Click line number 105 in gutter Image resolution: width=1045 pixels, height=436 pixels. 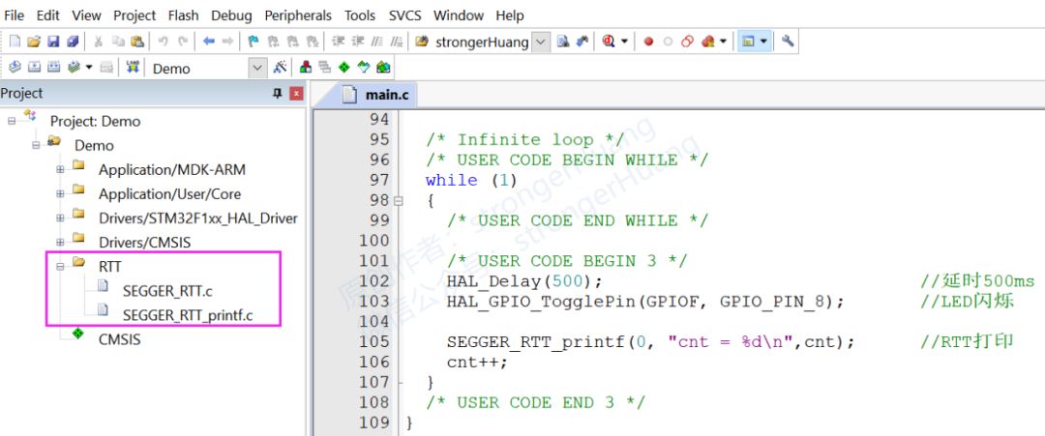tap(373, 341)
